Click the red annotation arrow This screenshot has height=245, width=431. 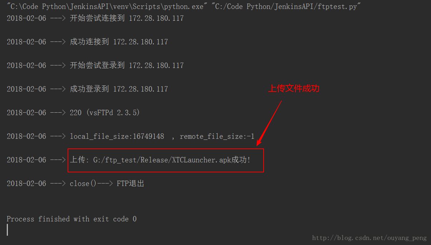pos(269,123)
